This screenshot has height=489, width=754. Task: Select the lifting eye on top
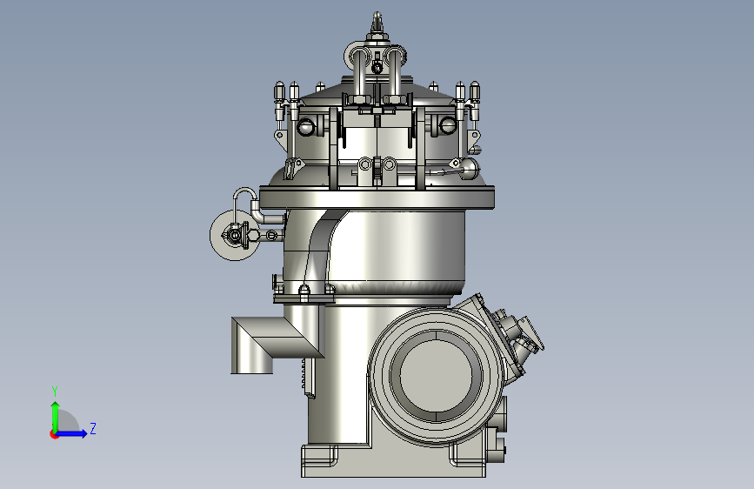coord(377,23)
